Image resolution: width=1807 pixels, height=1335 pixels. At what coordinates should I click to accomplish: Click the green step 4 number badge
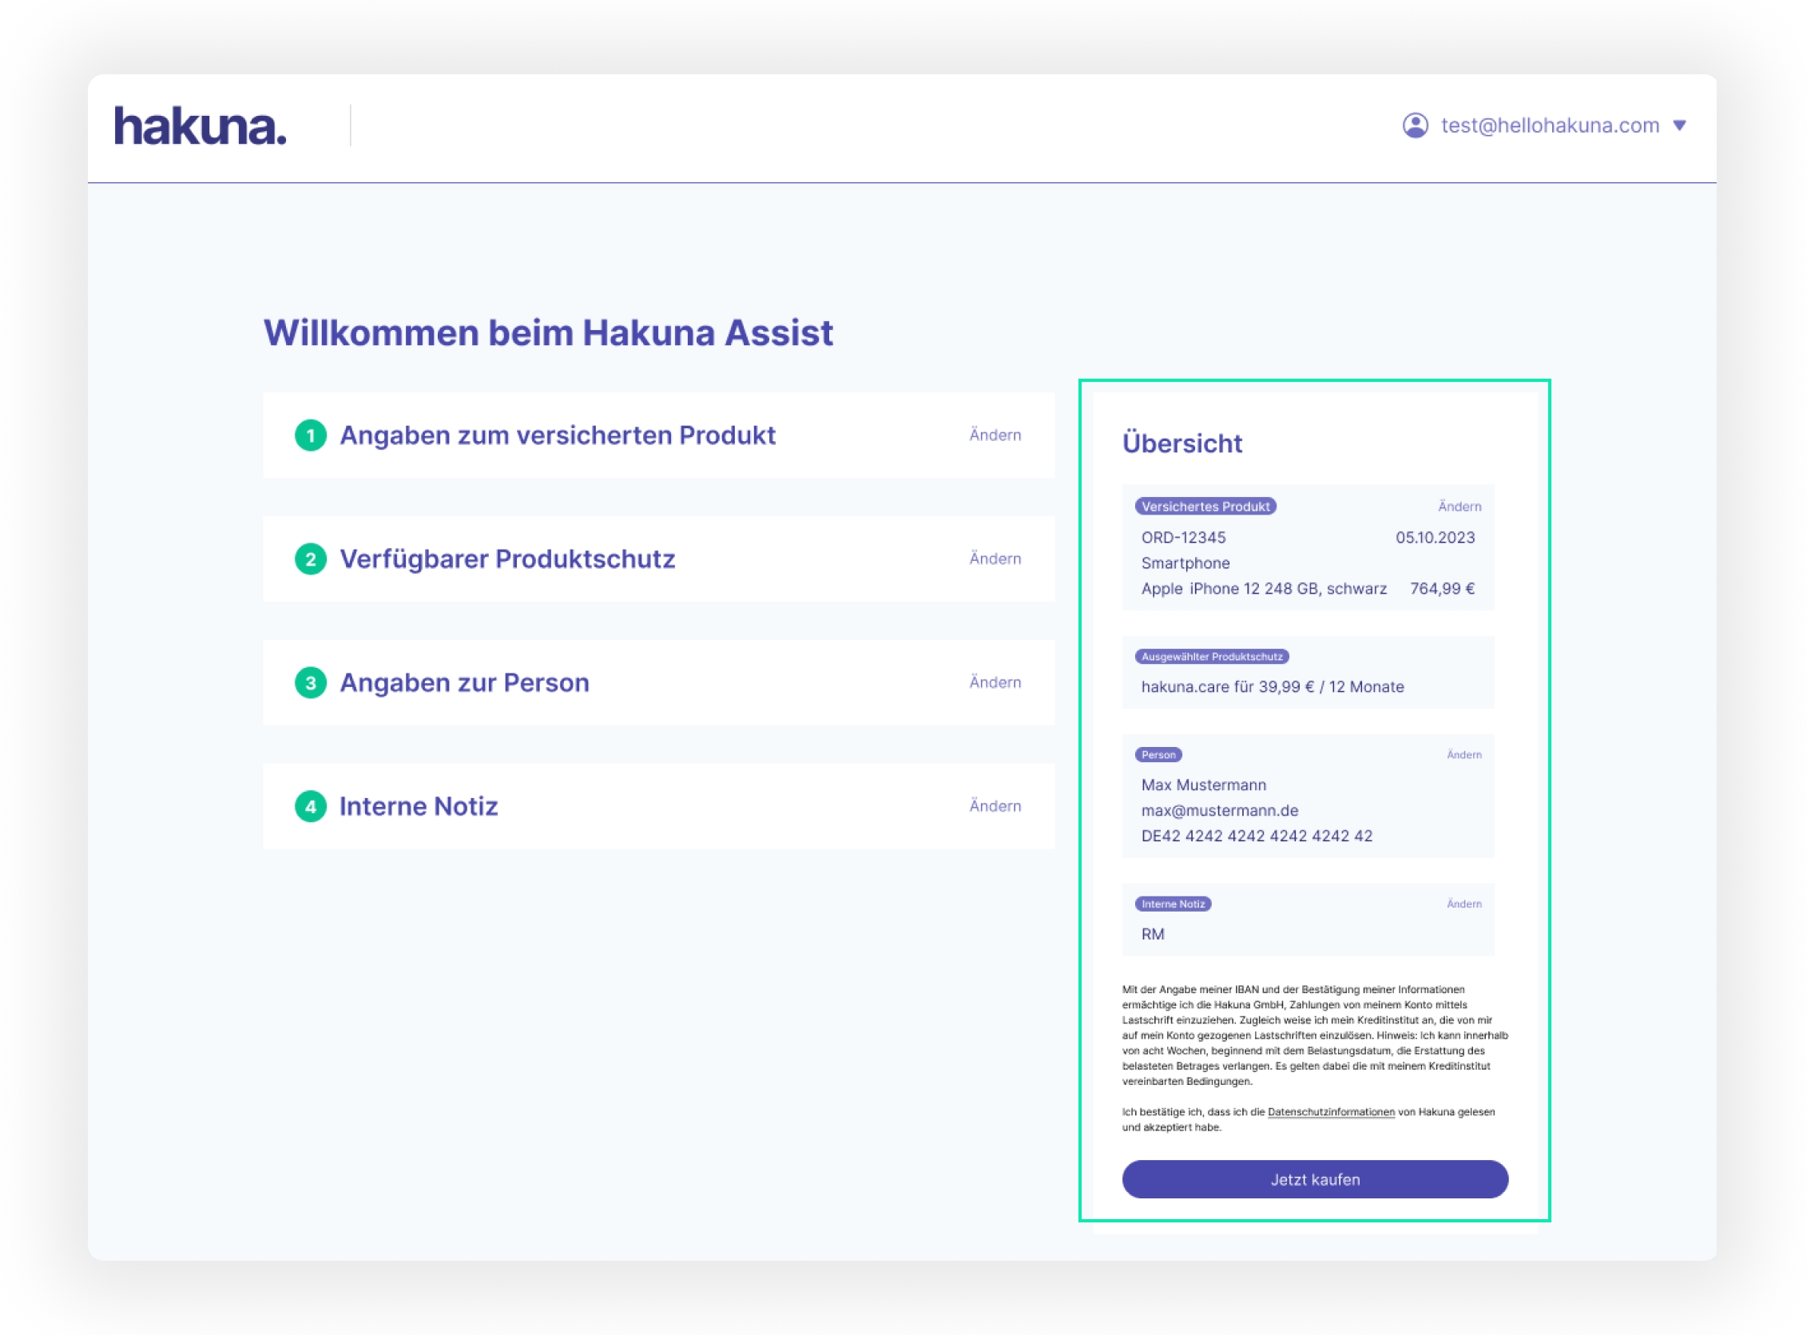(310, 806)
